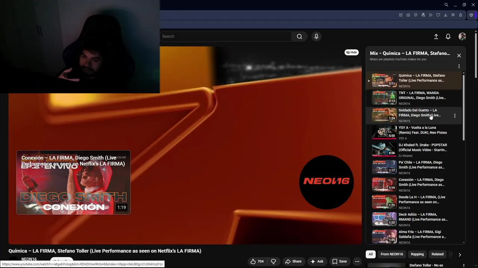Click the YouTube search magnifier button
The height and width of the screenshot is (268, 478).
pyautogui.click(x=299, y=36)
